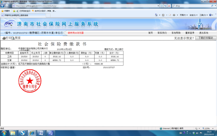Open the home icon dropdown arrow
The height and width of the screenshot is (136, 217).
pos(159,15)
